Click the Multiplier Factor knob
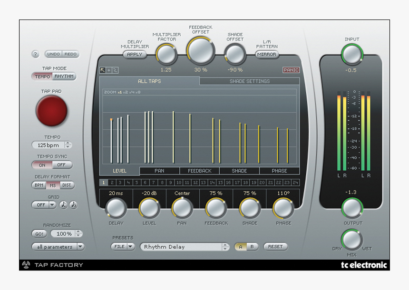 166,55
